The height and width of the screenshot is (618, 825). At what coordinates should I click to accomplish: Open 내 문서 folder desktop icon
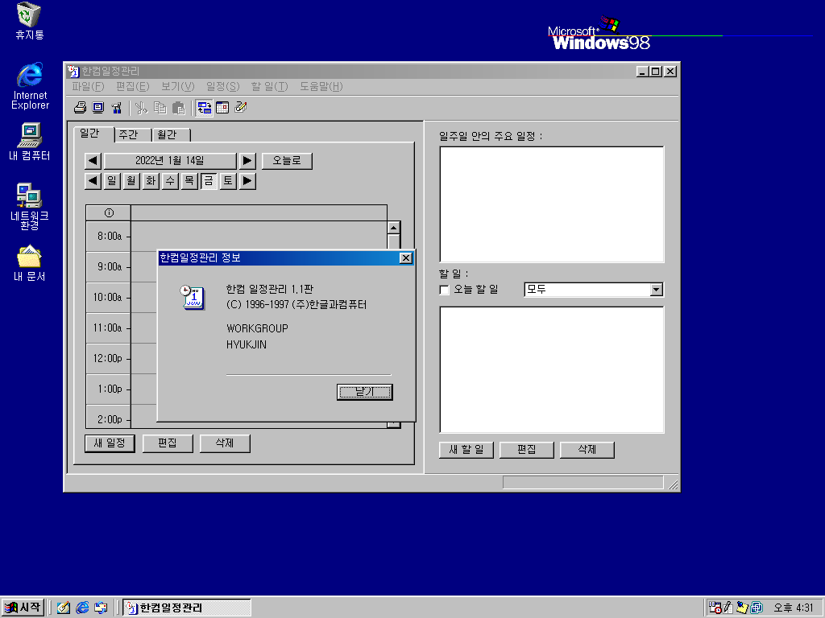pyautogui.click(x=30, y=263)
